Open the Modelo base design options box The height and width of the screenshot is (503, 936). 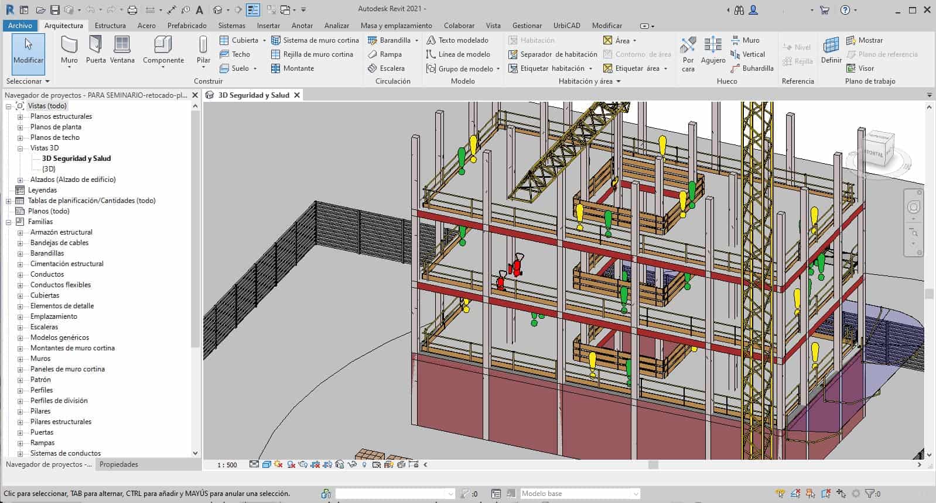coord(580,494)
